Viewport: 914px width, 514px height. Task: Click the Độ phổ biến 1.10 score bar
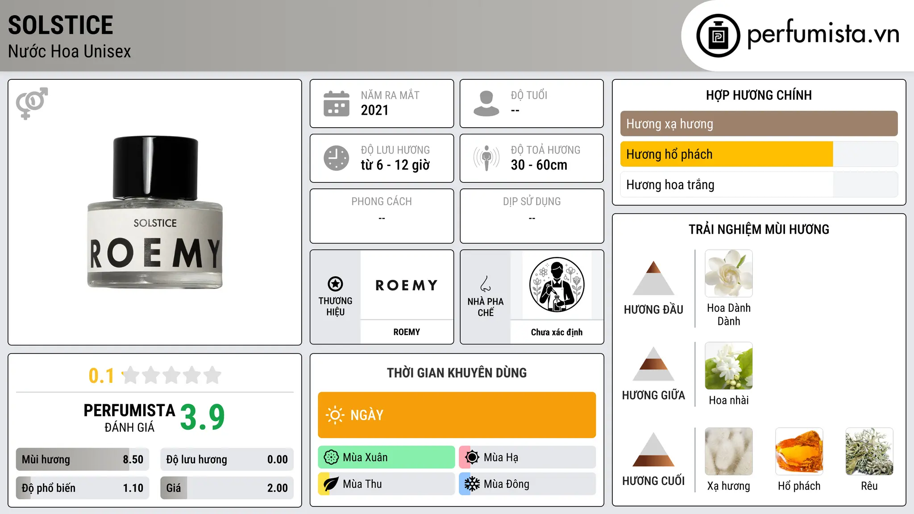click(x=83, y=488)
